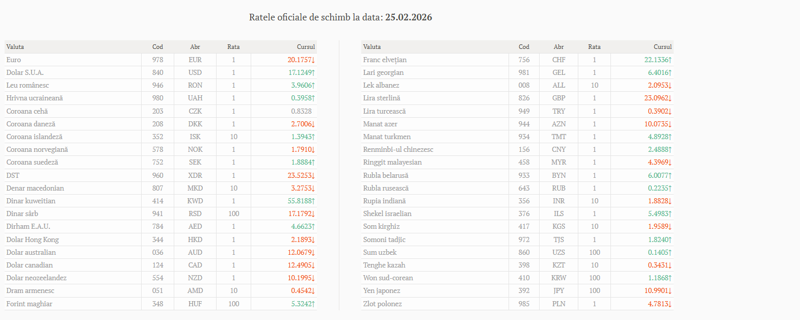The height and width of the screenshot is (320, 800).
Task: Click the Abr header above the EUR code
Action: point(195,47)
